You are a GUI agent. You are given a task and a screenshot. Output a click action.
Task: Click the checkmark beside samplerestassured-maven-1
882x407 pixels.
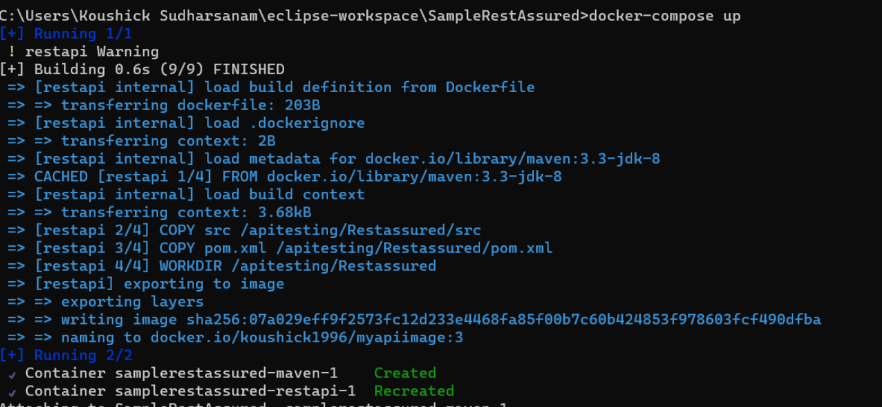tap(12, 373)
